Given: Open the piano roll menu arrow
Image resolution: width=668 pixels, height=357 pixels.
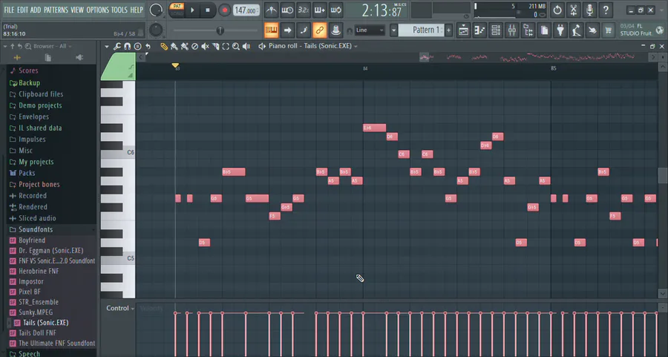Looking at the screenshot, I should [x=106, y=46].
